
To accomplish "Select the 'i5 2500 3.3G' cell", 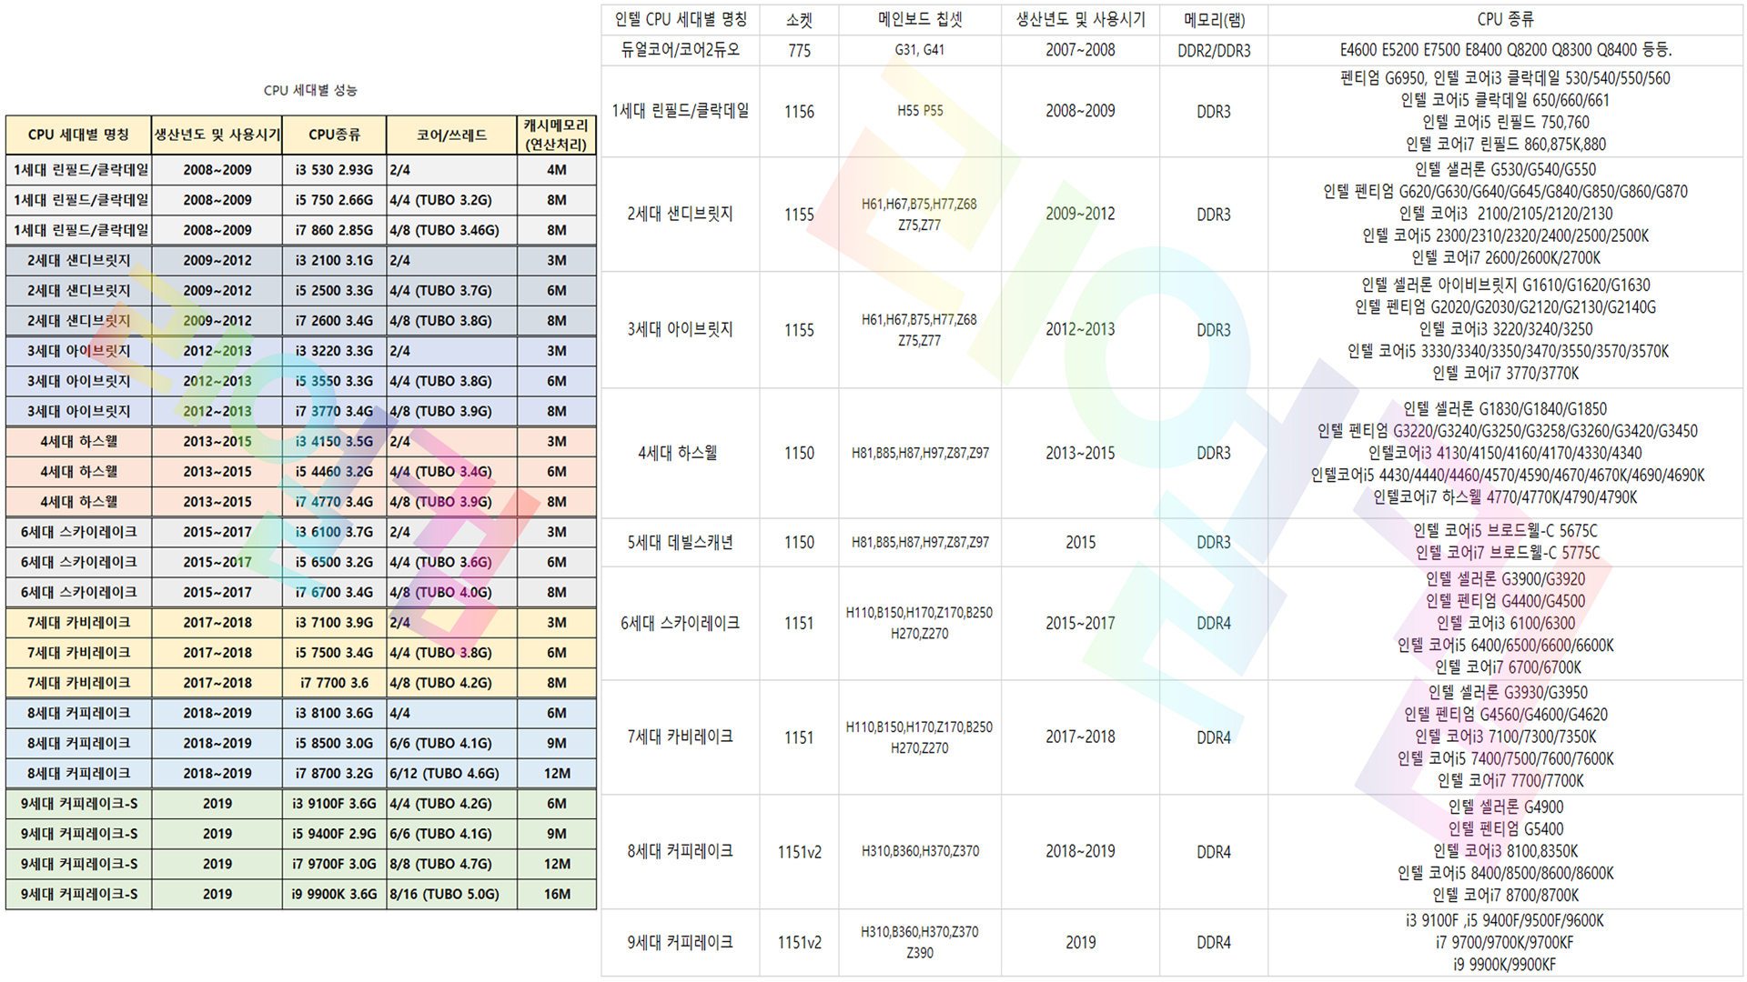I will 334,291.
